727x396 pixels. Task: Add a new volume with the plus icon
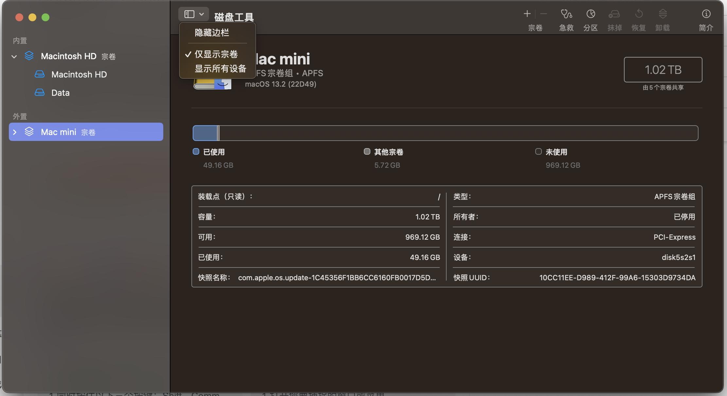[x=527, y=14]
